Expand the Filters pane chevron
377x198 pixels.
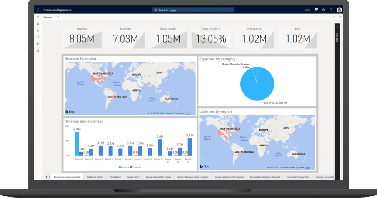(337, 27)
